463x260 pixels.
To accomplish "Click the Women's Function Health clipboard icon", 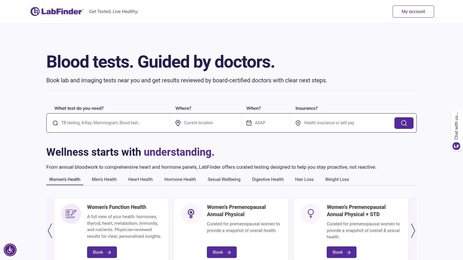I will click(71, 214).
